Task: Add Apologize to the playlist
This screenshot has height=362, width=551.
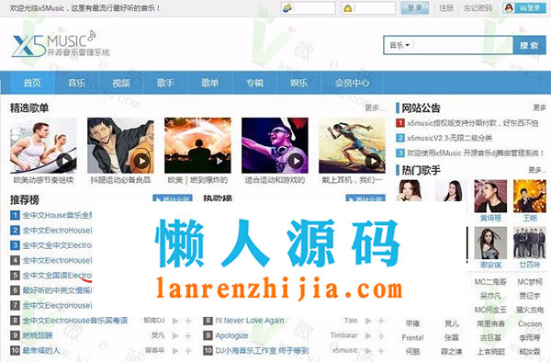Action: [x=381, y=336]
